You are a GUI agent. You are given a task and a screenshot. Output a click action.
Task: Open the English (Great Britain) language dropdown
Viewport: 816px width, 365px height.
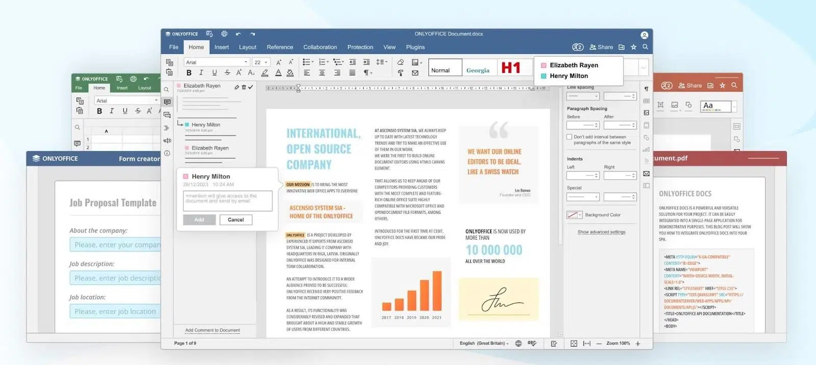pyautogui.click(x=484, y=344)
